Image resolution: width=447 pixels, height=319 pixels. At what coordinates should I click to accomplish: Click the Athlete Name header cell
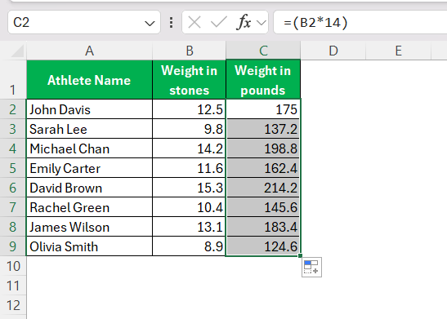pos(90,80)
